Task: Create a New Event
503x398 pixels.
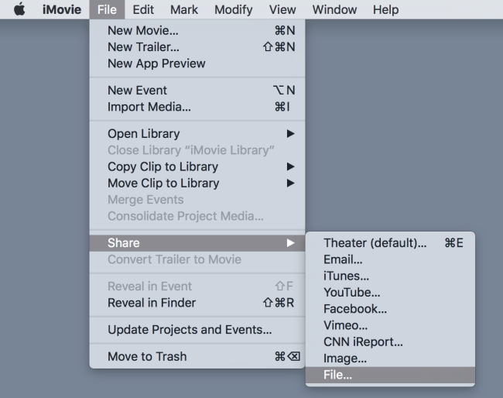Action: coord(197,90)
